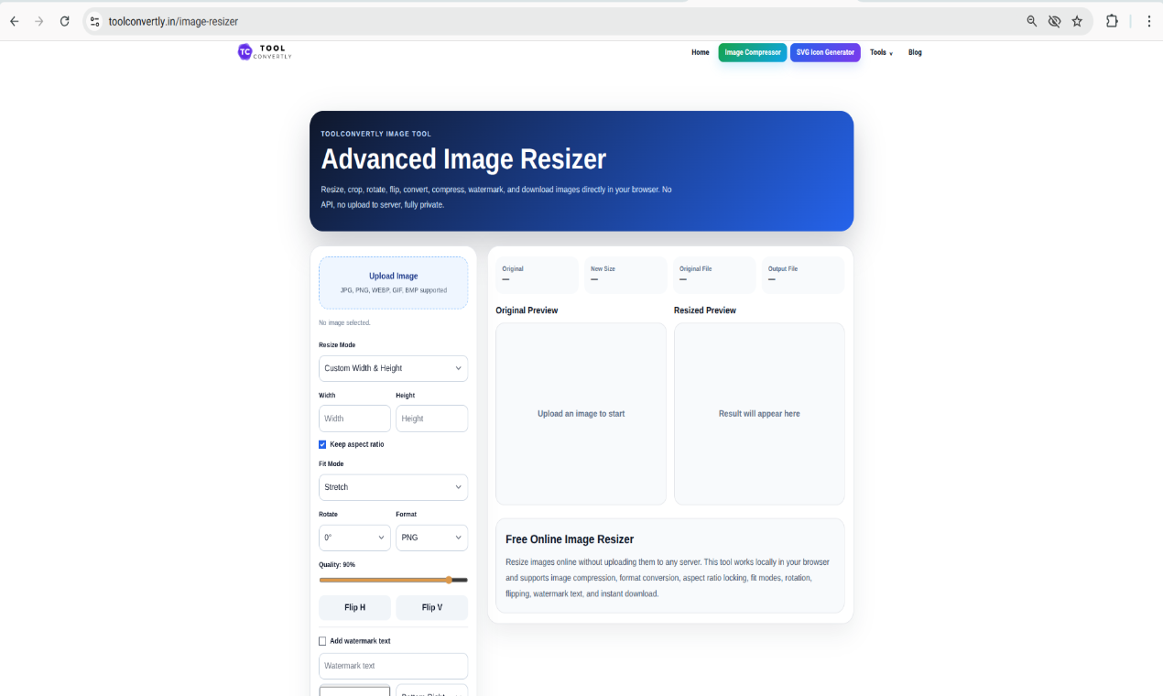Open the Rotate 0° dropdown

(x=354, y=538)
